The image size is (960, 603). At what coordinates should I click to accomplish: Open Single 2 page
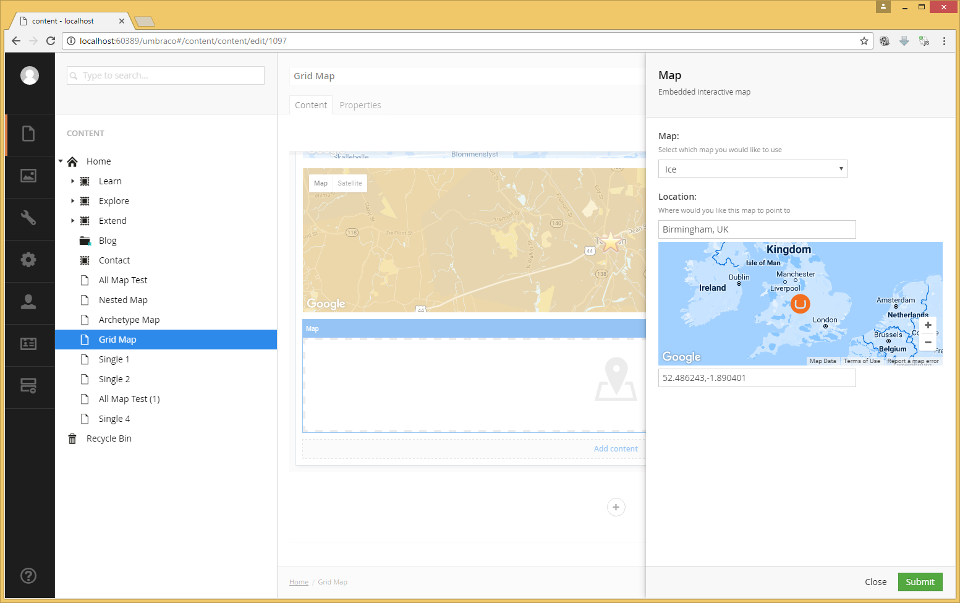[114, 379]
